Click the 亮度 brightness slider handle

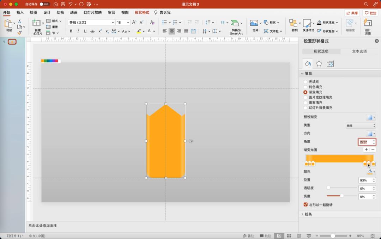coord(341,196)
